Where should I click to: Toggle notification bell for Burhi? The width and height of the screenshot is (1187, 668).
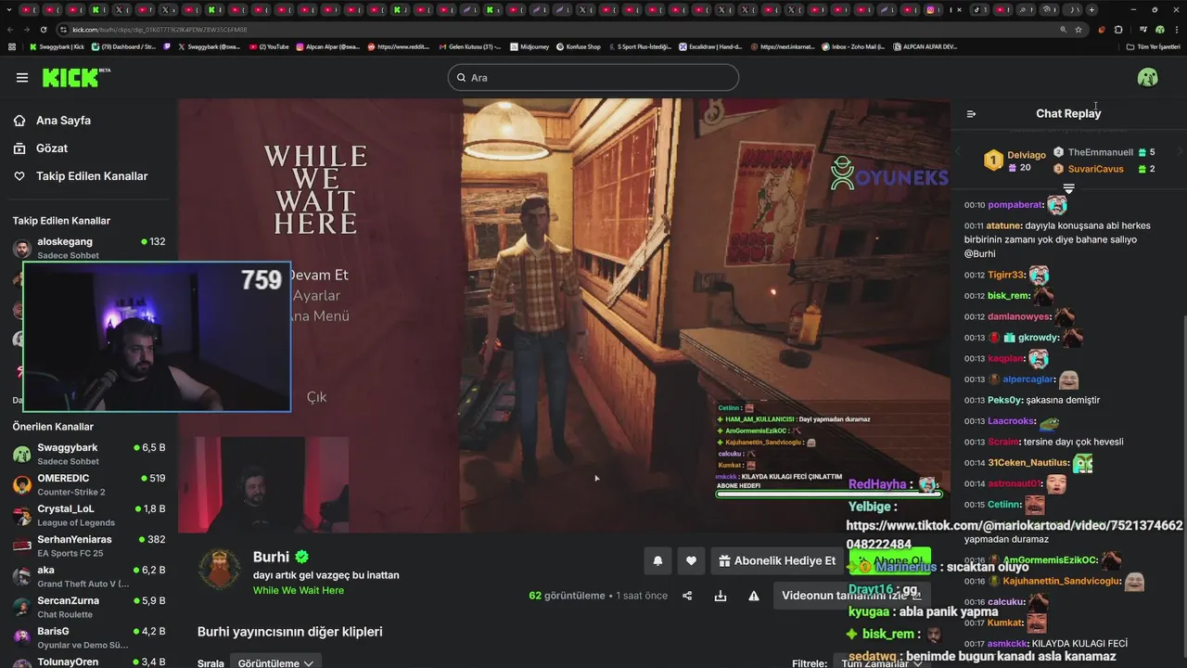coord(657,560)
